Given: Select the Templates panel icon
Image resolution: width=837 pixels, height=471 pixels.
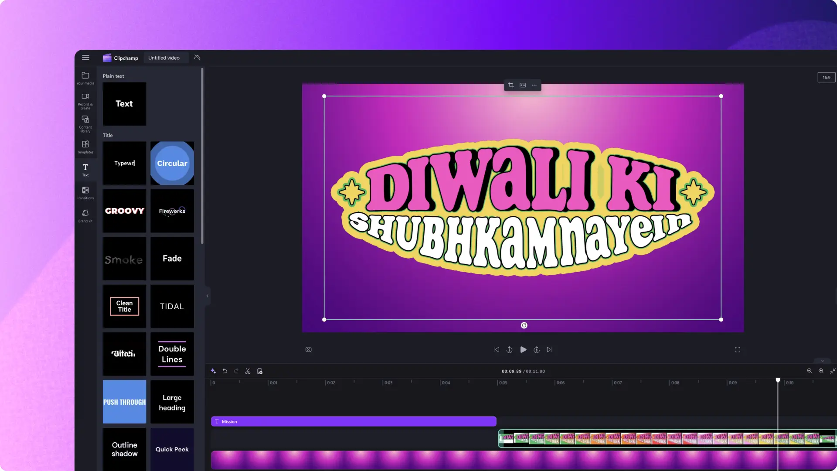Looking at the screenshot, I should pyautogui.click(x=85, y=147).
